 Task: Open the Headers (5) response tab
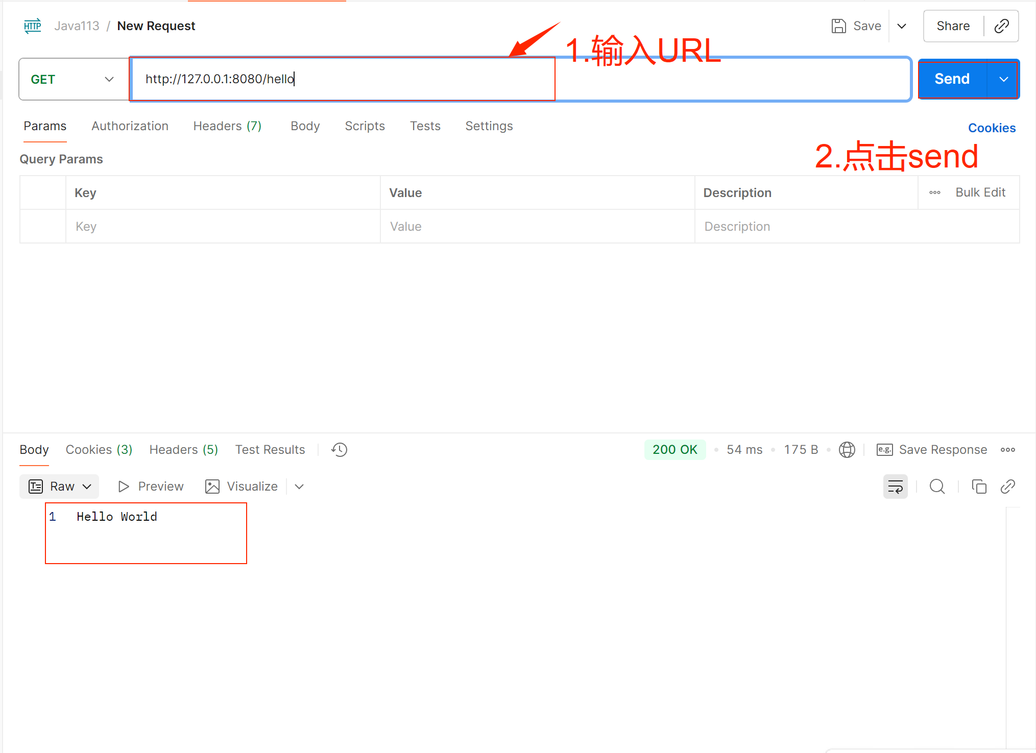tap(183, 450)
